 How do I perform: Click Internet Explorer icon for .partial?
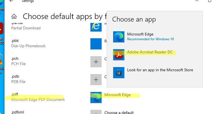coord(96,27)
